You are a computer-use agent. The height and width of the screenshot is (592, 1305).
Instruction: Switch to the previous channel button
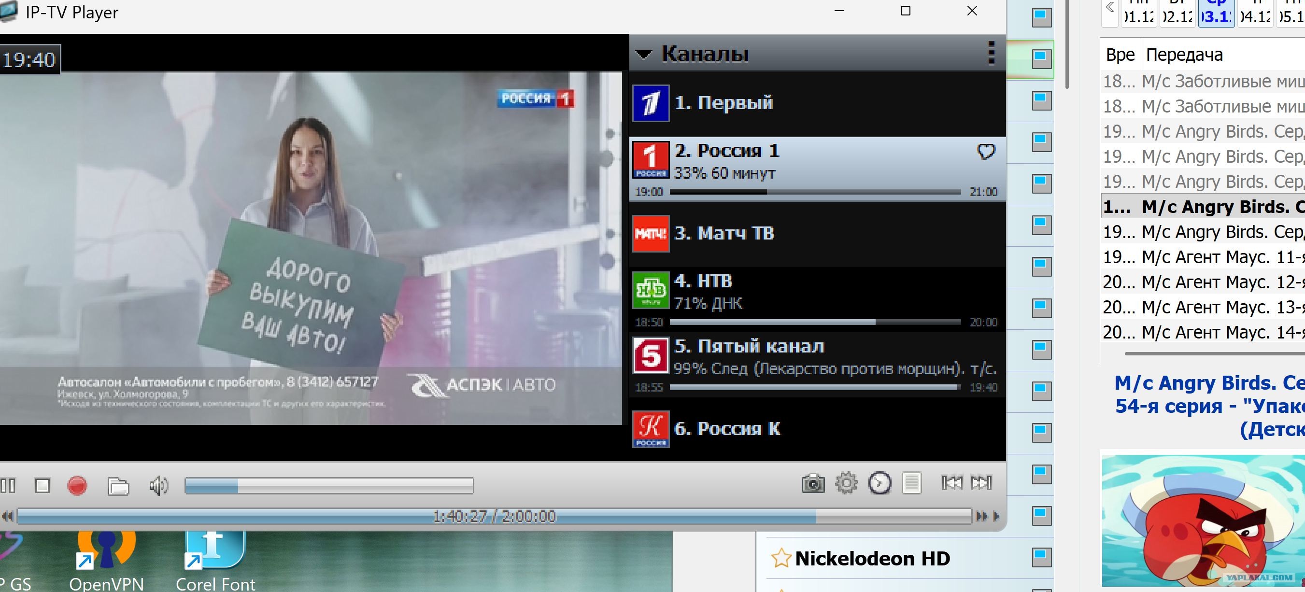pyautogui.click(x=951, y=483)
